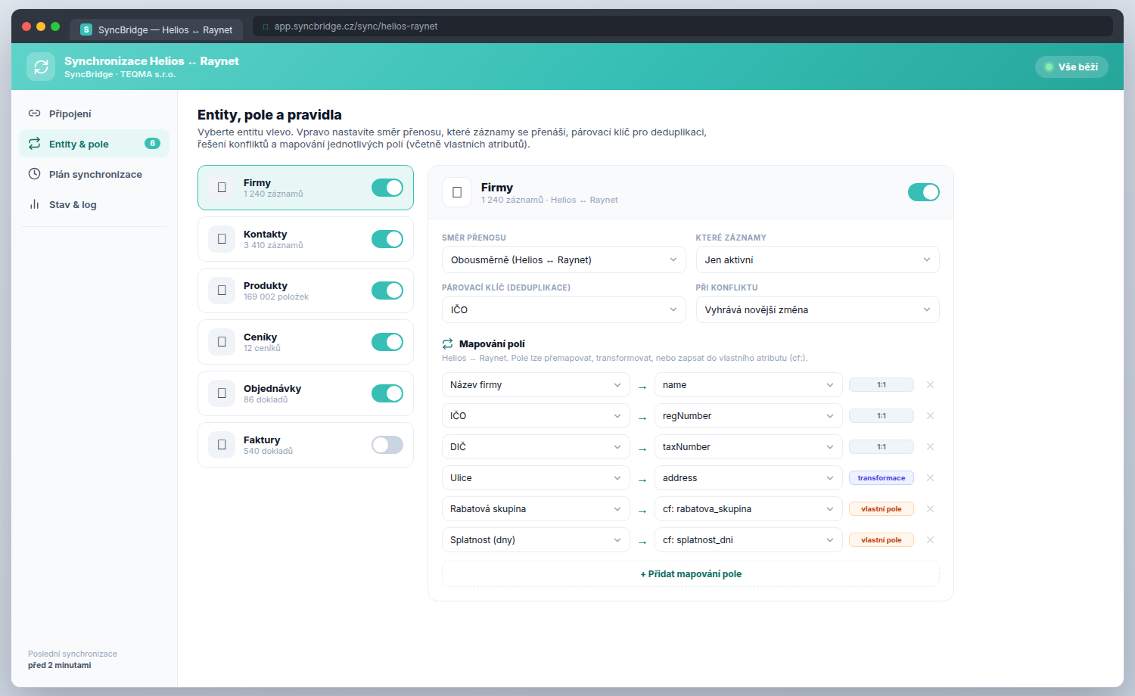Expand the Párovací klíč dropdown

point(564,309)
